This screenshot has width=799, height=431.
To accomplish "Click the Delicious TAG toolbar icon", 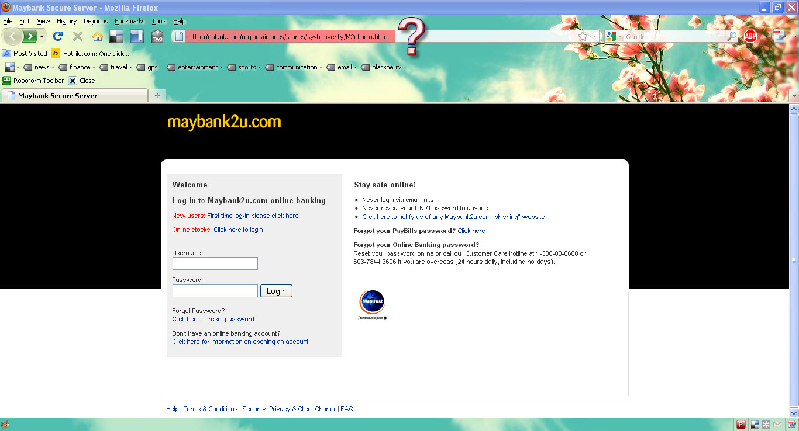I will click(157, 36).
